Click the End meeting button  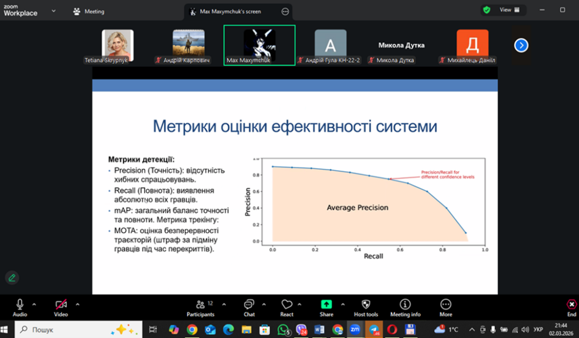(572, 306)
